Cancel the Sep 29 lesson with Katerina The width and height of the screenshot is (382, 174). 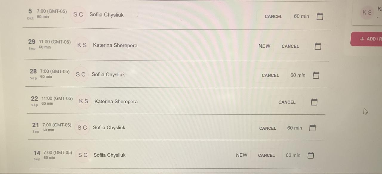(290, 46)
